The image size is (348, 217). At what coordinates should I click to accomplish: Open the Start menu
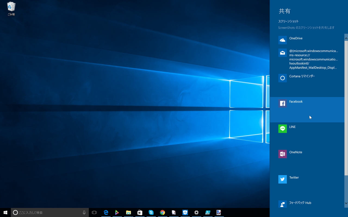[5, 212]
